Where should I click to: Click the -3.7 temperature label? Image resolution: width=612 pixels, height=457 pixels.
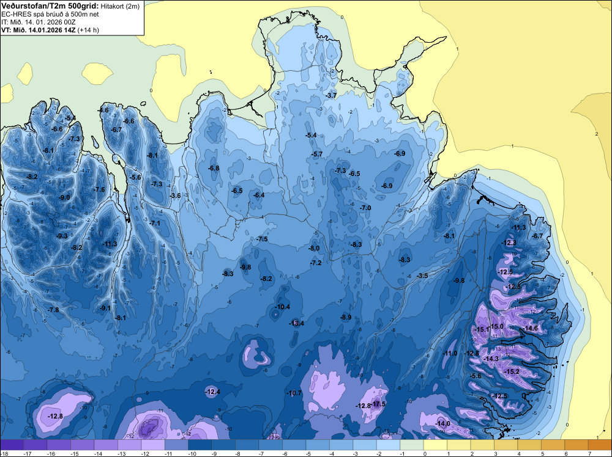[331, 95]
